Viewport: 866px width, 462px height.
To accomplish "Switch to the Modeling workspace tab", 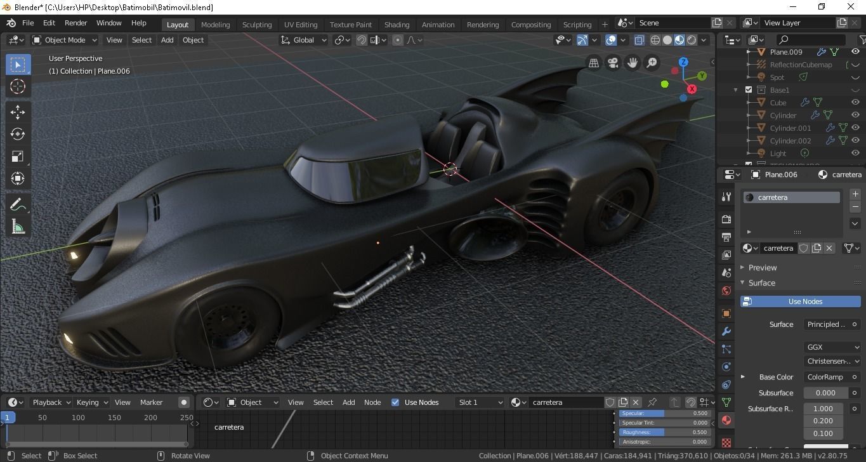I will point(215,25).
